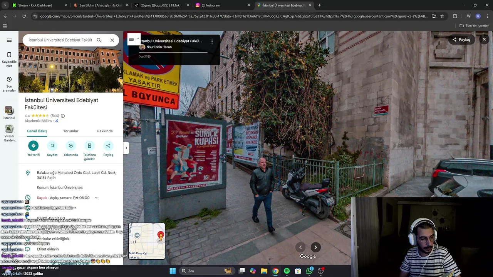493x277 pixels.
Task: Click Haritalar etkinliğiniz entry
Action: (x=53, y=239)
